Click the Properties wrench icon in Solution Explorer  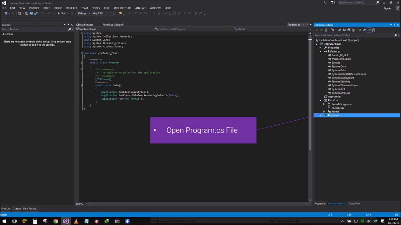[364, 30]
